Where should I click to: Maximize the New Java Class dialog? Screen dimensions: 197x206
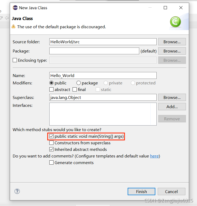(x=165, y=8)
